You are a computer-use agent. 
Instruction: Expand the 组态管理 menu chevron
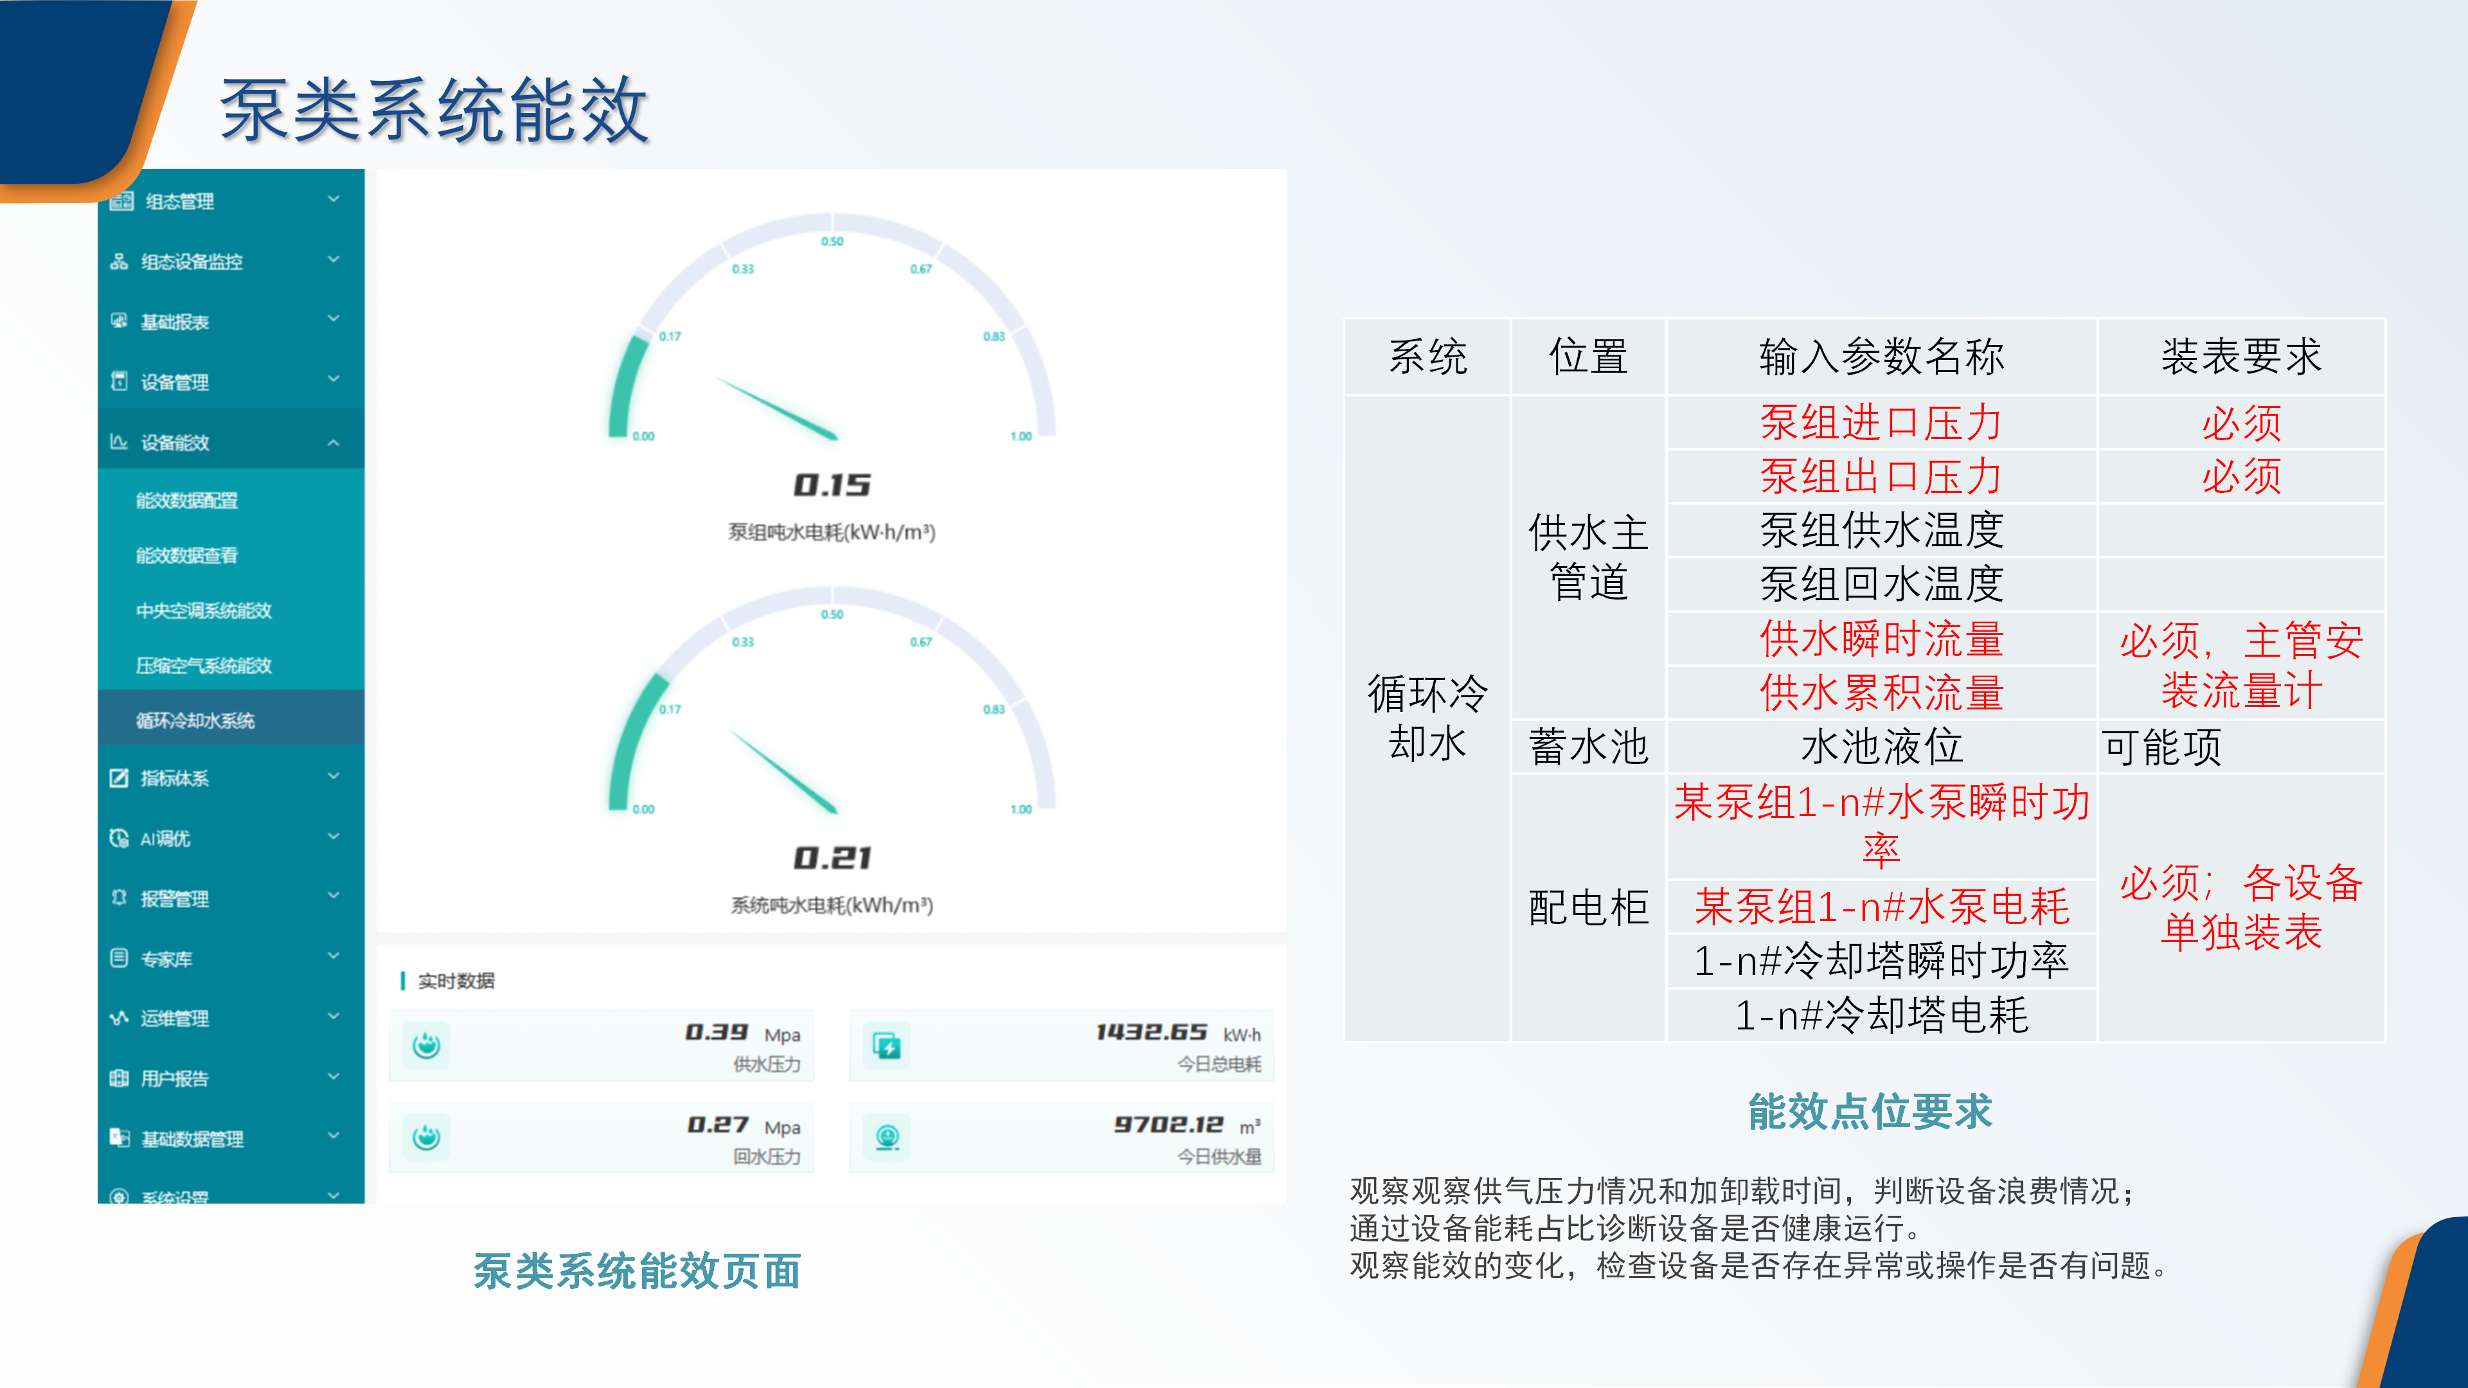(334, 199)
